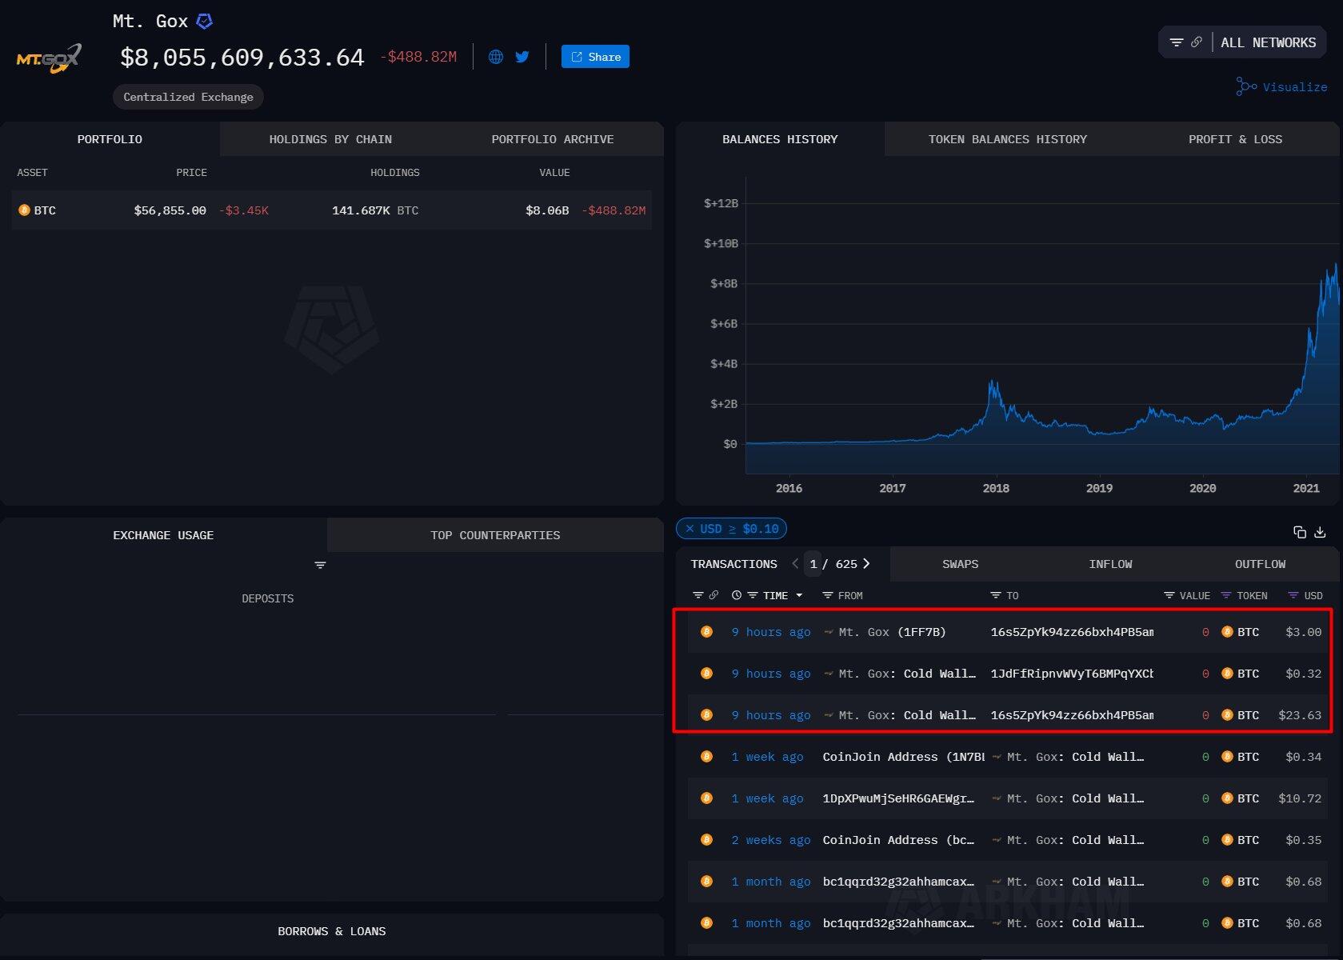Switch to the HOLDINGS BY CHAIN tab

click(x=330, y=139)
